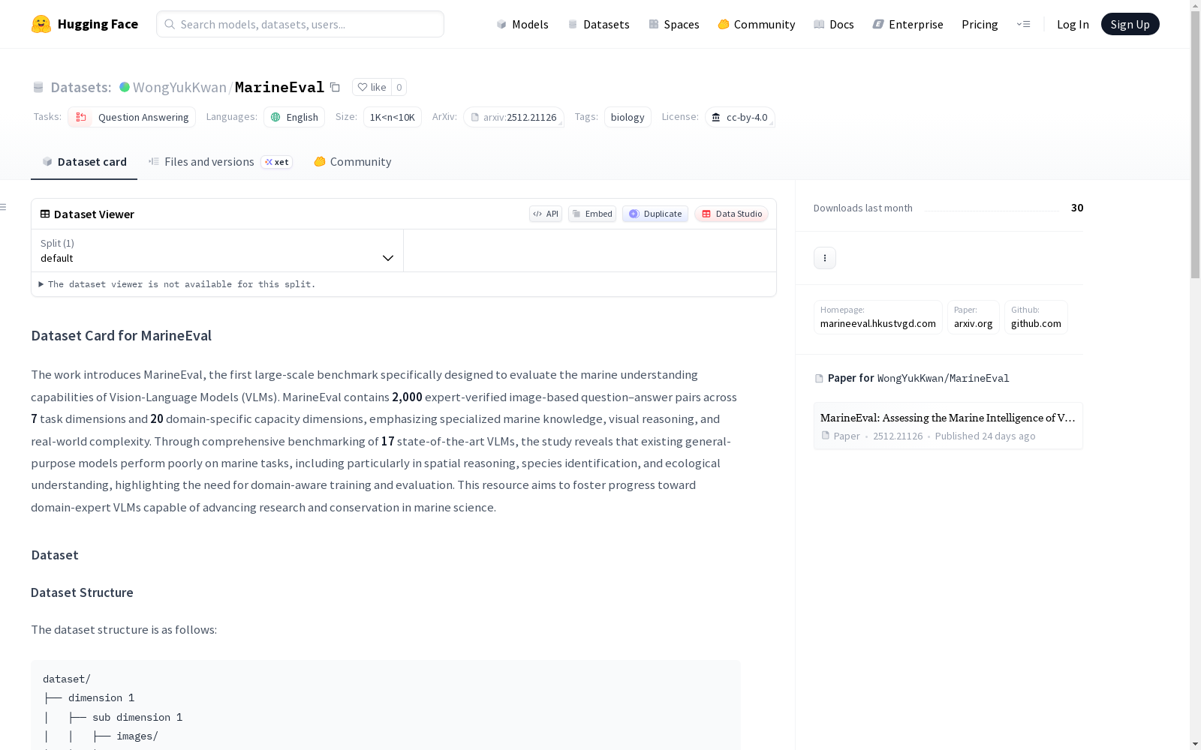1201x750 pixels.
Task: Go to the Pricing page
Action: [980, 24]
